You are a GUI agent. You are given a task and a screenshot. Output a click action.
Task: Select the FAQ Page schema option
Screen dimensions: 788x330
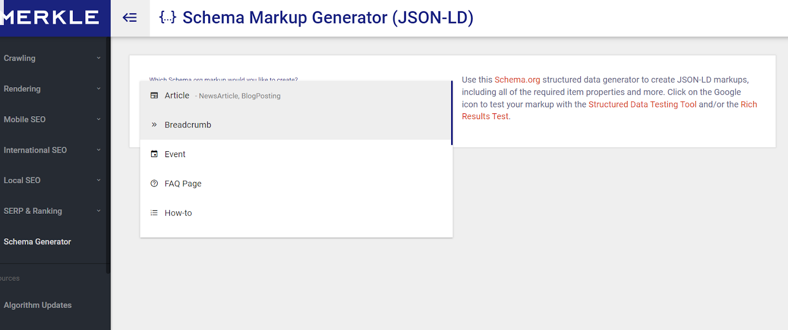click(x=183, y=184)
